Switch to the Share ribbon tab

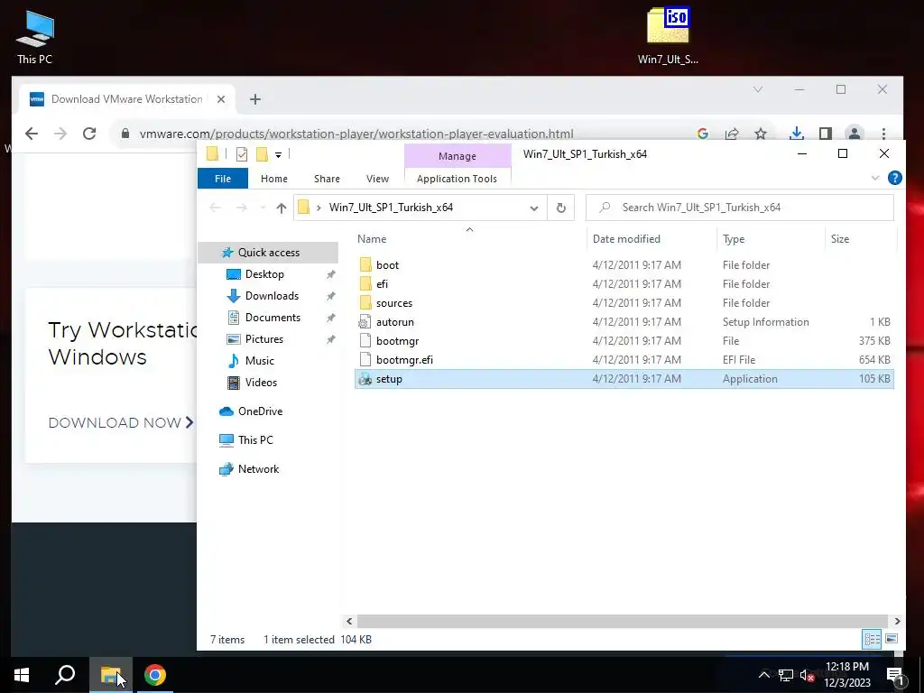point(327,179)
